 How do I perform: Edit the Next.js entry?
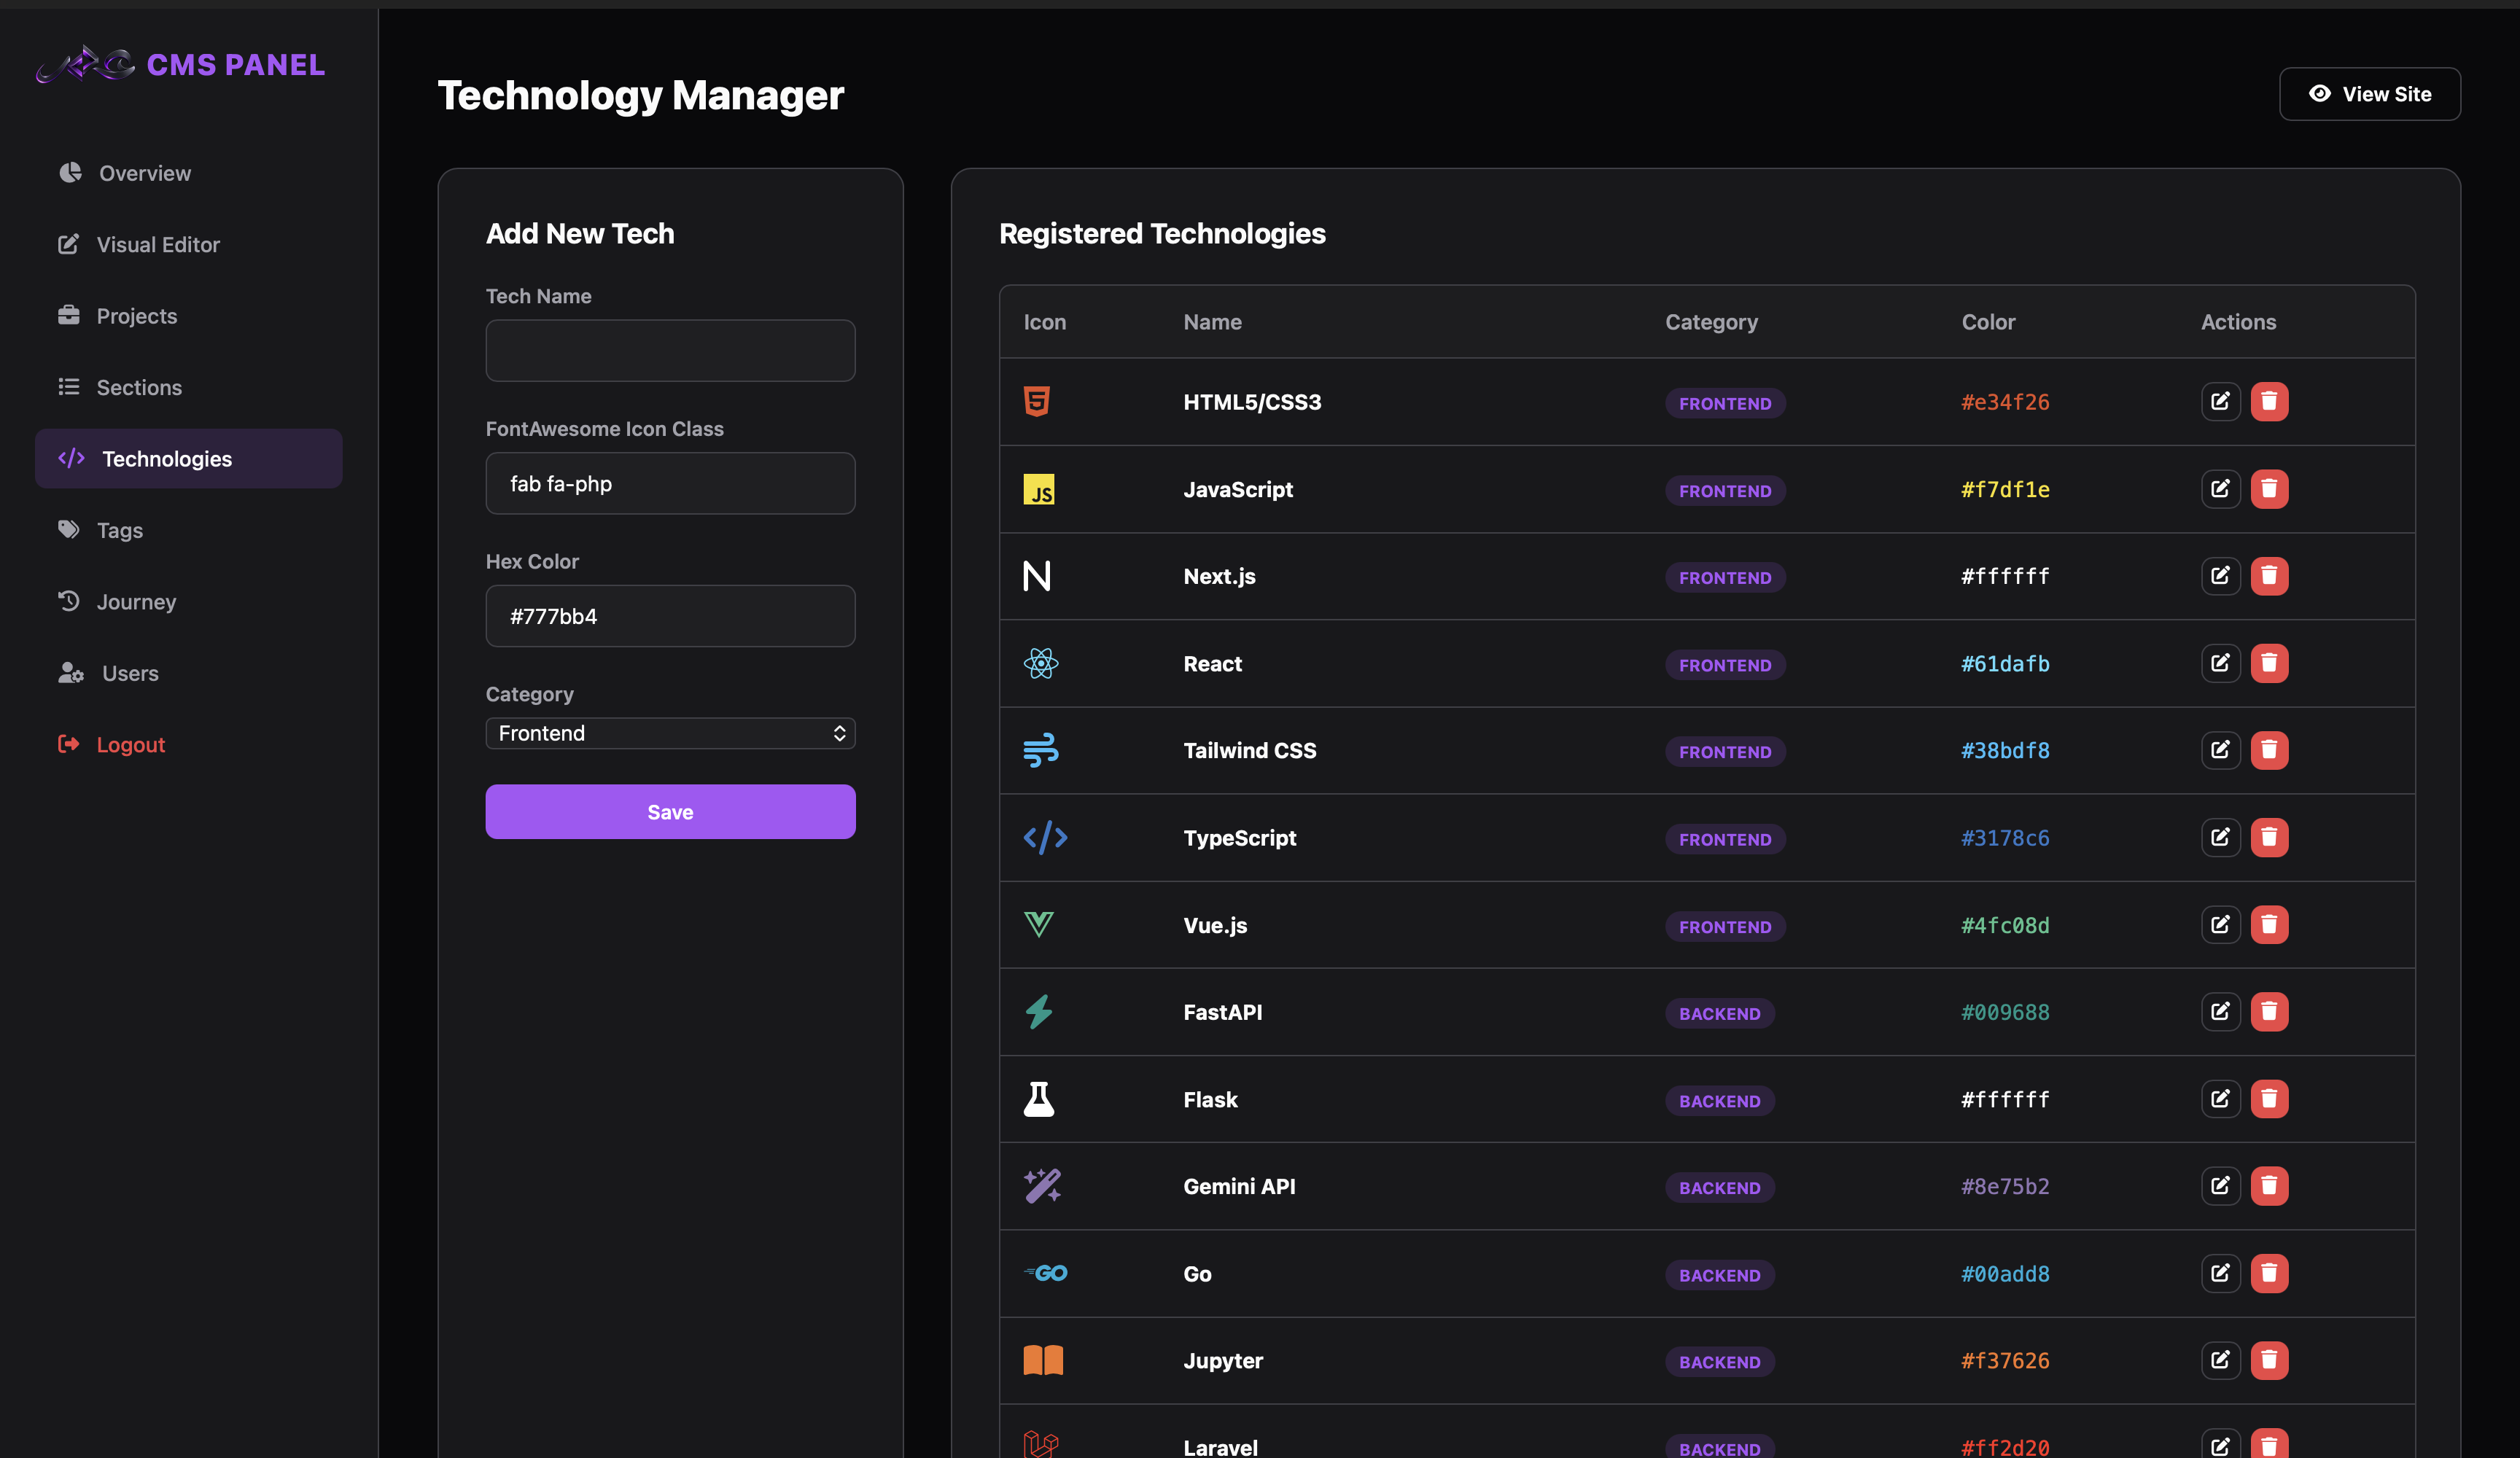[2219, 575]
